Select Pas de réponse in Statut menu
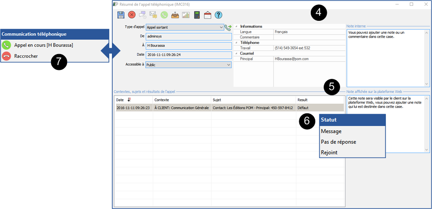Image resolution: width=432 pixels, height=209 pixels. (x=338, y=142)
